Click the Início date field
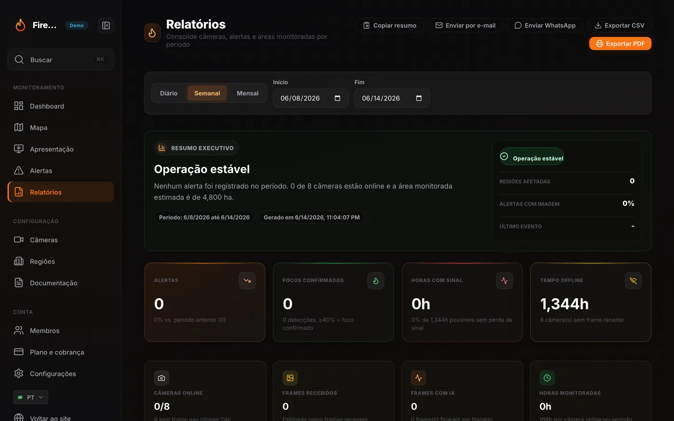Screen dimensions: 674x421 tap(311, 98)
